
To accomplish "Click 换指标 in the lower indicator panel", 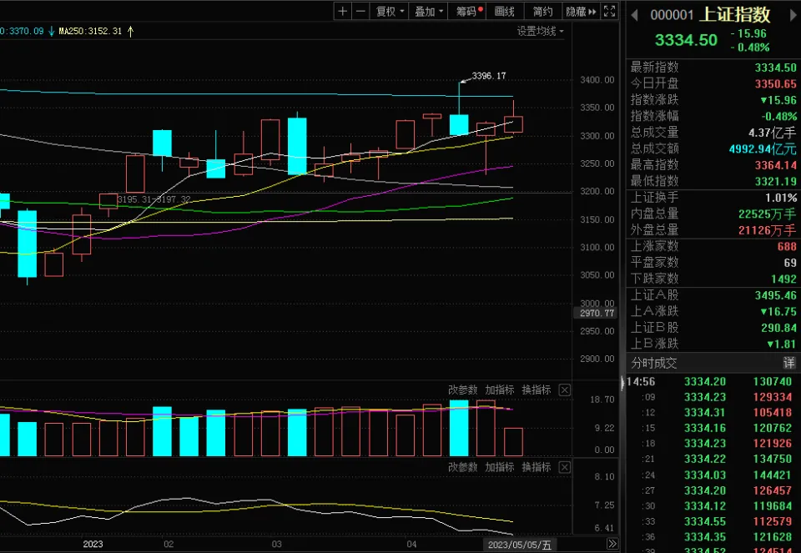I will 537,468.
